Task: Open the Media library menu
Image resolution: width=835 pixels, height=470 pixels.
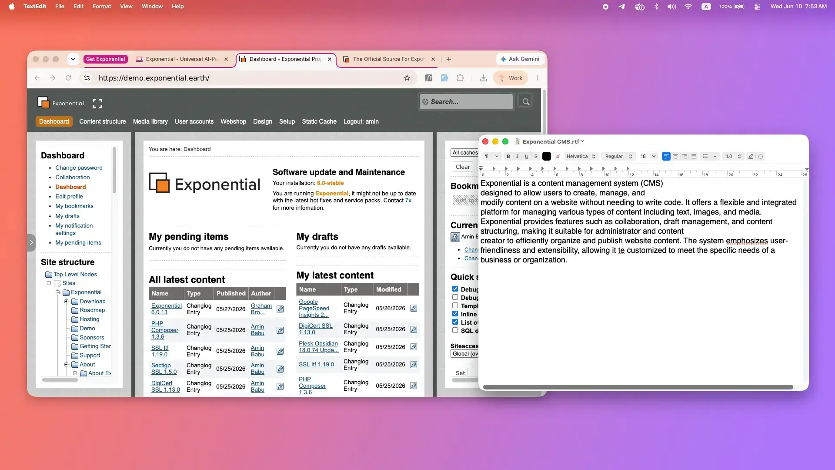Action: (x=150, y=122)
